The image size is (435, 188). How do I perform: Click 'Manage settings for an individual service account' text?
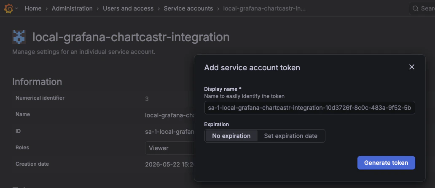pos(83,52)
